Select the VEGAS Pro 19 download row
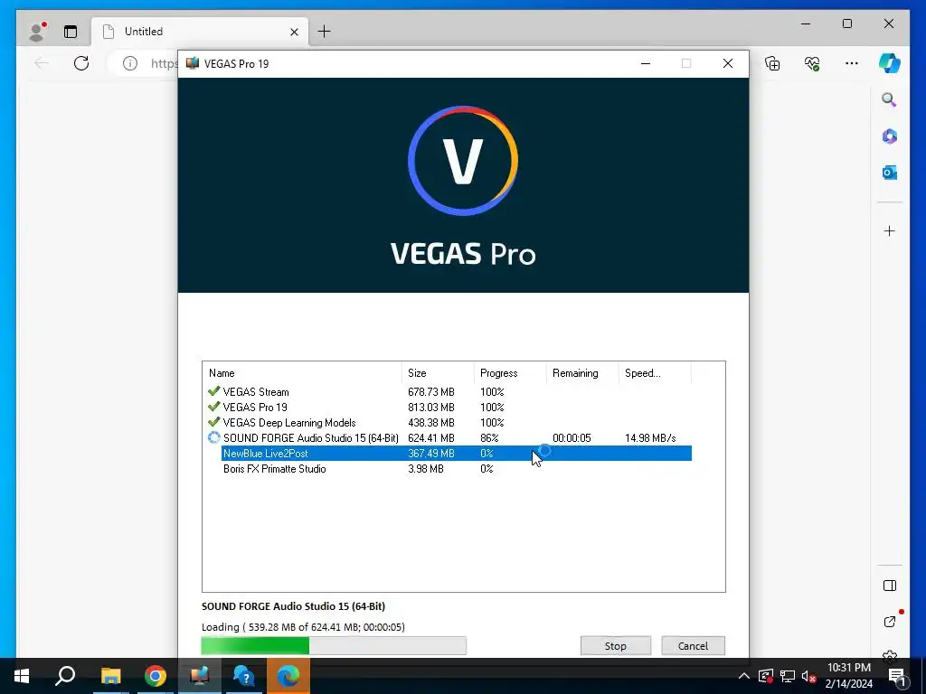926x694 pixels. pos(449,408)
